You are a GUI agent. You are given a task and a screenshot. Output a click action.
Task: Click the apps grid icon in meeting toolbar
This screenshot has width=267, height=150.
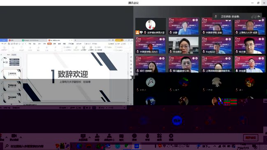click(159, 137)
